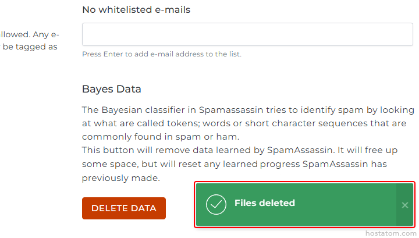419x238 pixels.
Task: Click the "Press Enter to add" hint text
Action: pos(161,54)
